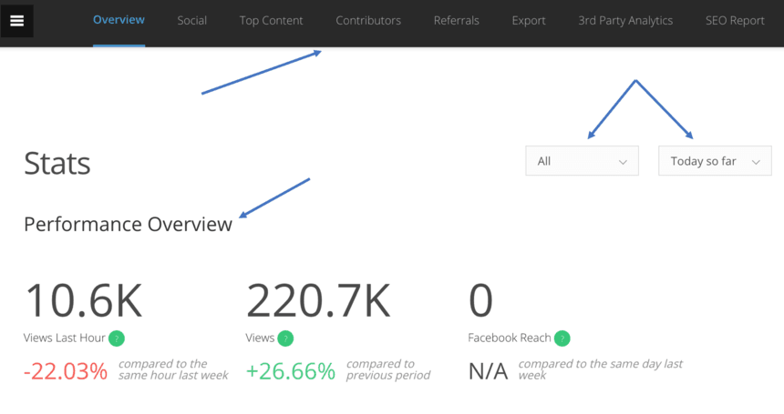Click the +26.66% change value
784x414 pixels.
coord(291,371)
